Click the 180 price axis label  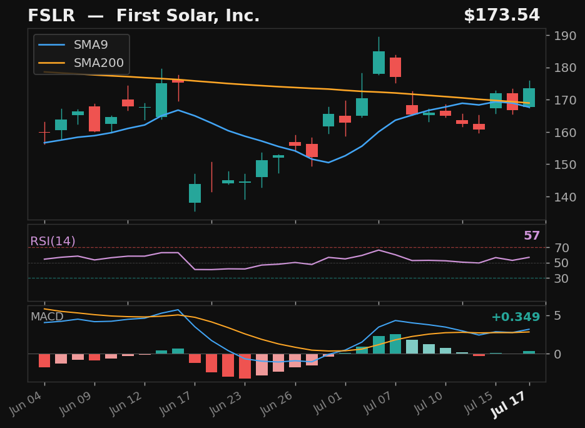(565, 68)
